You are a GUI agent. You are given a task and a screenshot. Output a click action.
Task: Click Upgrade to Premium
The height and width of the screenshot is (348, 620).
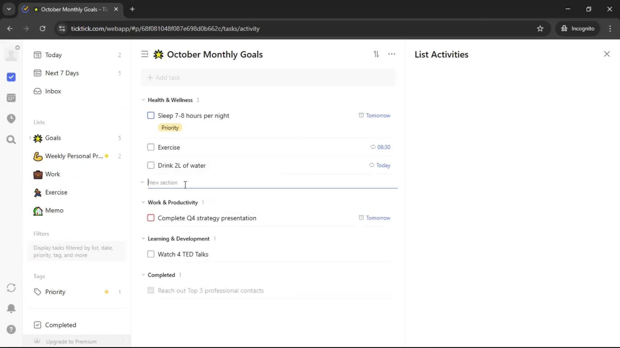71,341
